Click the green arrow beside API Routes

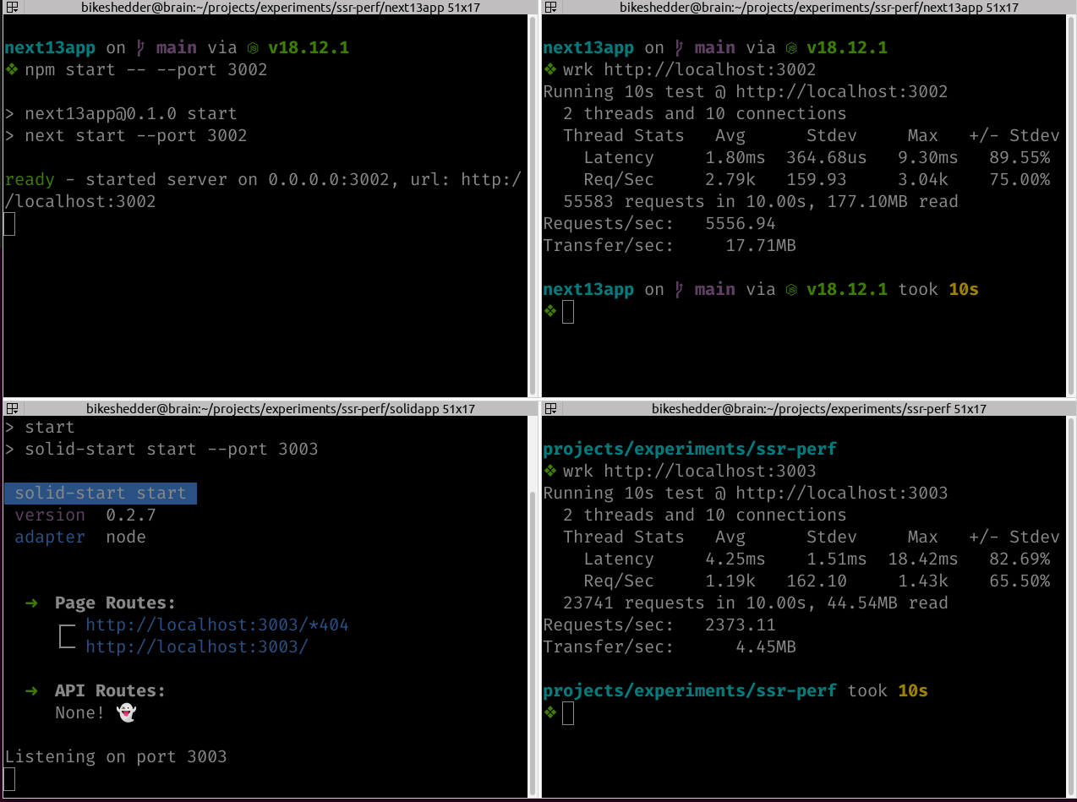31,690
